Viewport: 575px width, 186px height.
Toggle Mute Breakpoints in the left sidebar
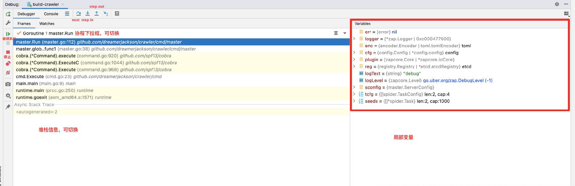tap(8, 73)
